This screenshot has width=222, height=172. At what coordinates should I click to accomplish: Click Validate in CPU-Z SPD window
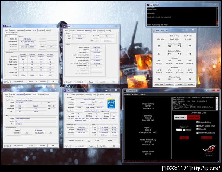coord(43,82)
